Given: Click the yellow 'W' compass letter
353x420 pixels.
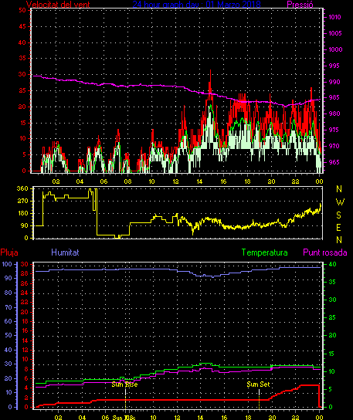Looking at the screenshot, I should pyautogui.click(x=340, y=202).
